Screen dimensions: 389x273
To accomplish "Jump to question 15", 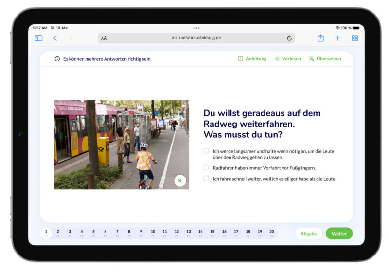I will 212,233.
